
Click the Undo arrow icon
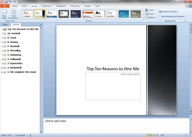tap(10, 2)
